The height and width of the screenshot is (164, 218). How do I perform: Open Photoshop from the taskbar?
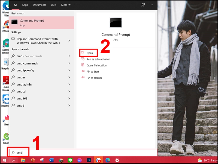[x=89, y=160]
